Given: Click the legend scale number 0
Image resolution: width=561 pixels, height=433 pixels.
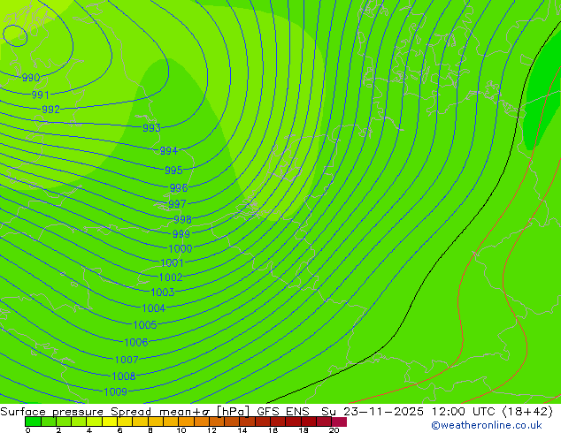Looking at the screenshot, I should click(x=28, y=430).
